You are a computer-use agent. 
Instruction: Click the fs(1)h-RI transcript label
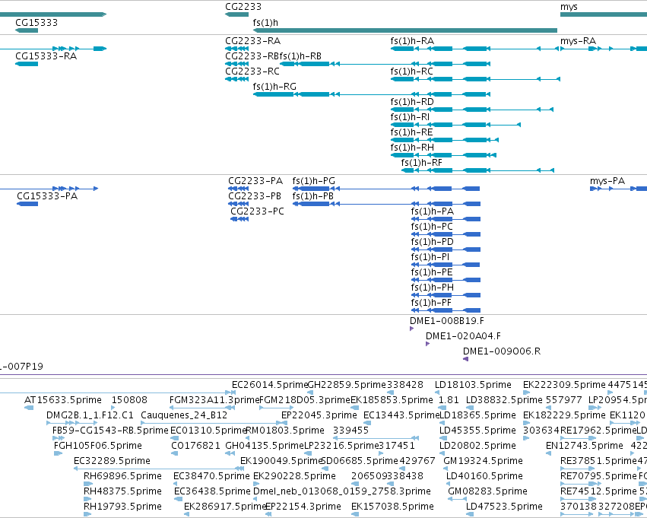[x=410, y=117]
